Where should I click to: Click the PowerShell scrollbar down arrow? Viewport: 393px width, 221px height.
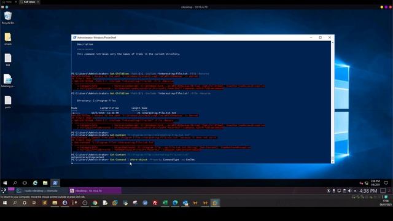click(x=333, y=162)
